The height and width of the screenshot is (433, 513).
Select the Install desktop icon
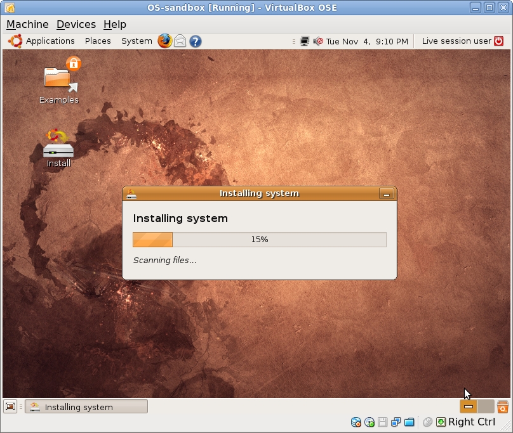tap(58, 148)
